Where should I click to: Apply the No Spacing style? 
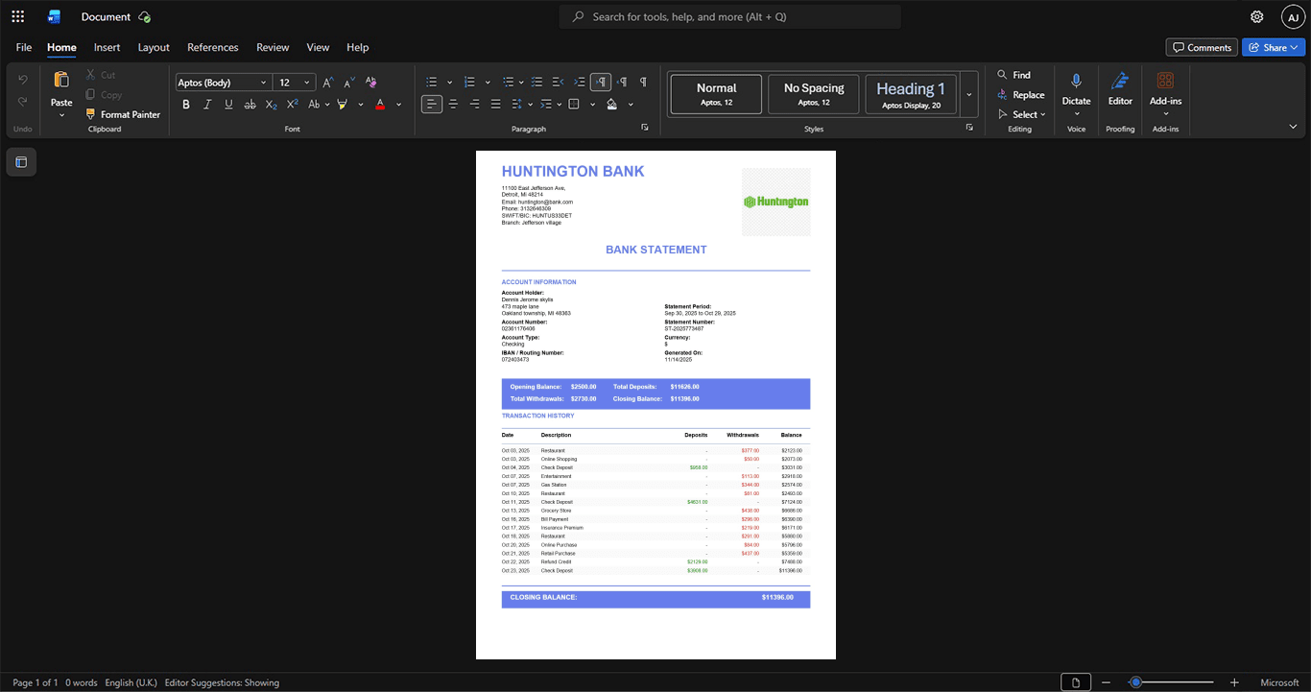coord(814,94)
